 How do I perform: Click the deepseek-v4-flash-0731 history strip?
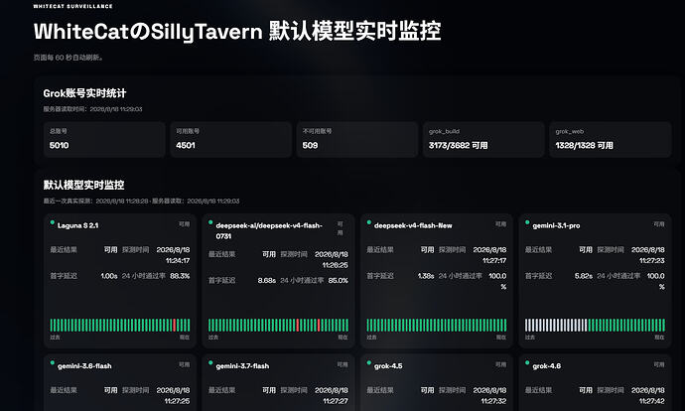[278, 325]
